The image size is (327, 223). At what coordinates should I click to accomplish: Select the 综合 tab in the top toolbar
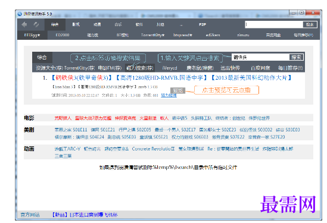55,24
